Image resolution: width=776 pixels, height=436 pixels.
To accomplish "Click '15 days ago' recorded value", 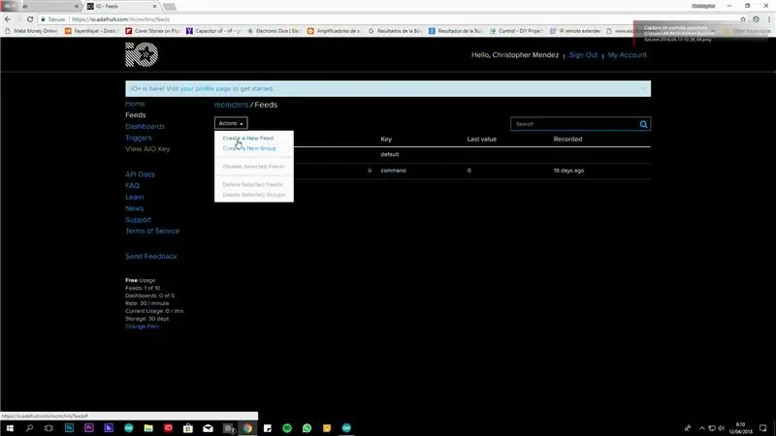I will [568, 171].
